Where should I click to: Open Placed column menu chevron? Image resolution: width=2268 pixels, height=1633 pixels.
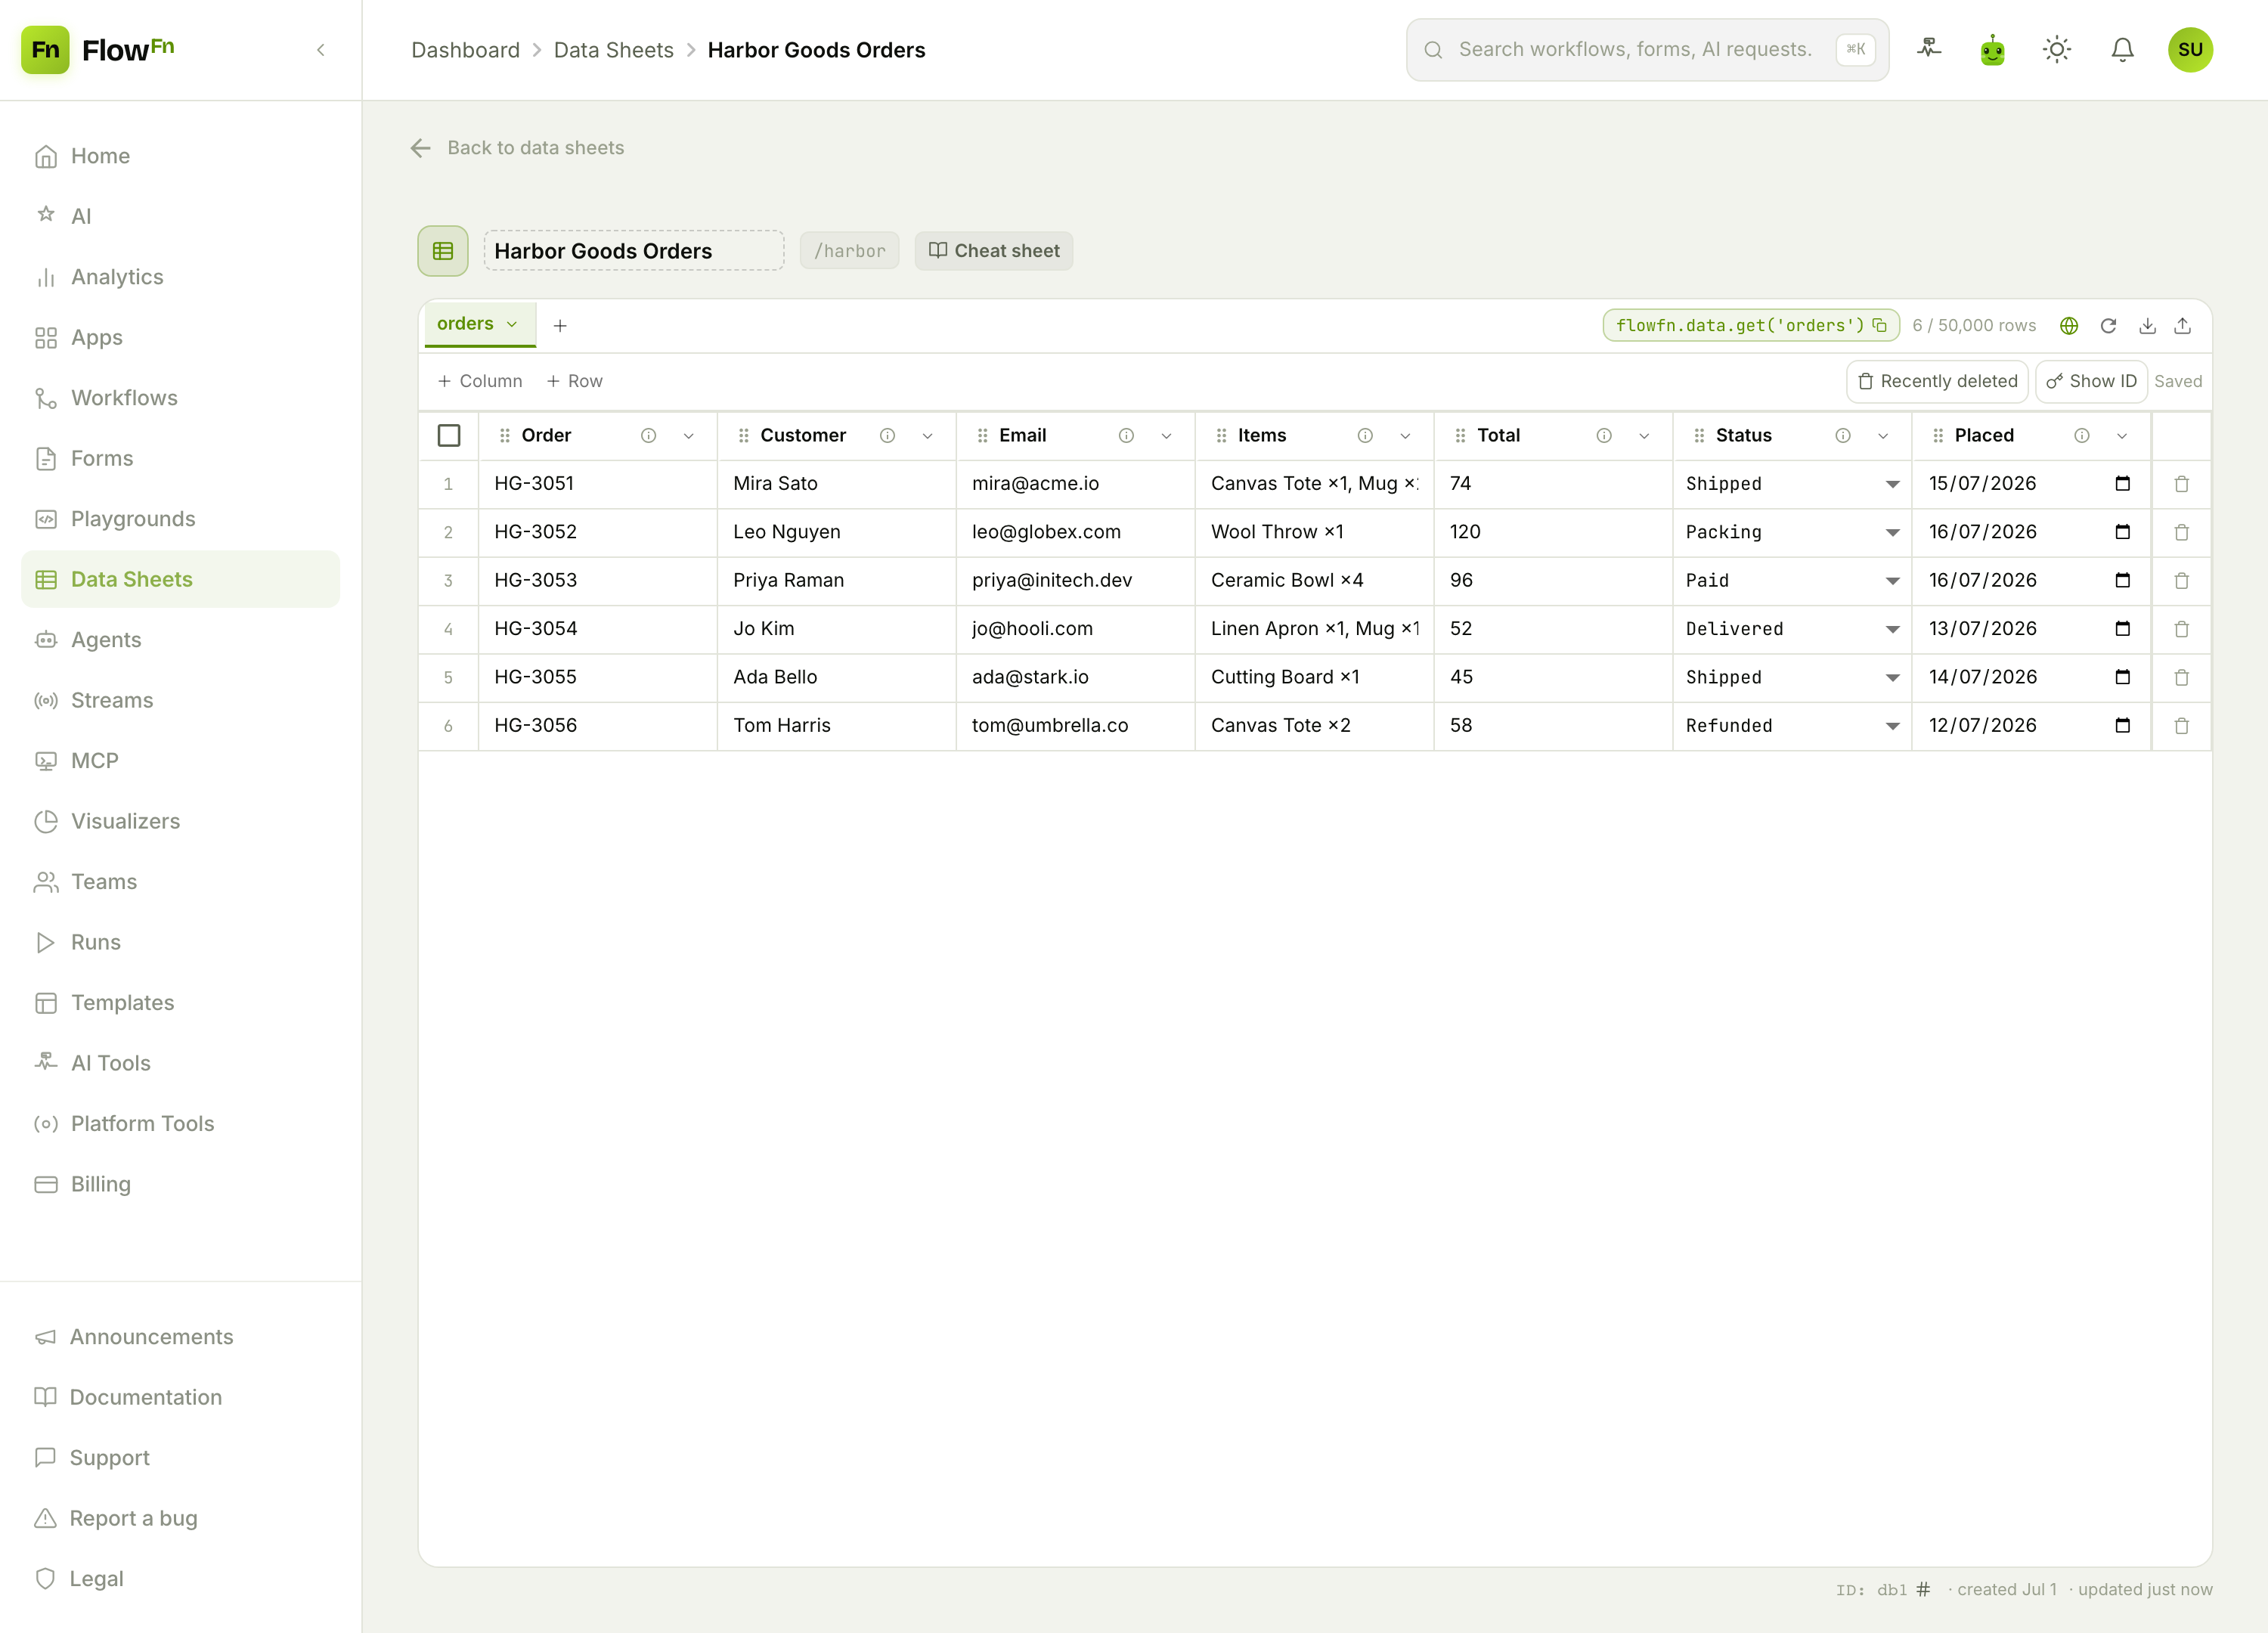tap(2122, 435)
